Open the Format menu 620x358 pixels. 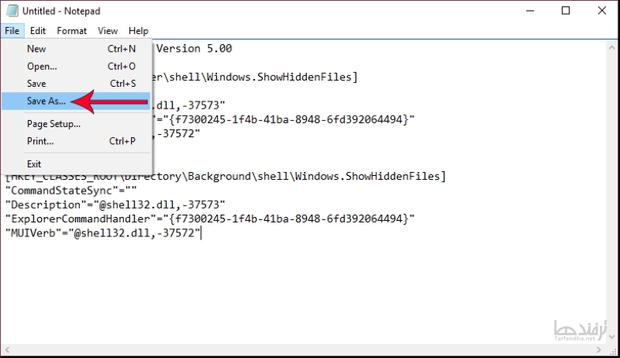click(x=71, y=31)
